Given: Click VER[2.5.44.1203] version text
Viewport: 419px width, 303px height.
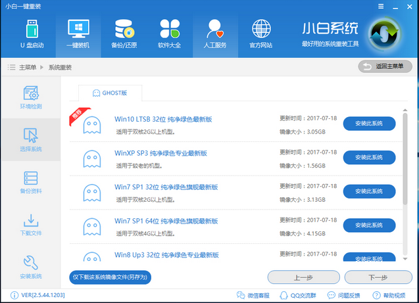Looking at the screenshot, I should pyautogui.click(x=43, y=295).
